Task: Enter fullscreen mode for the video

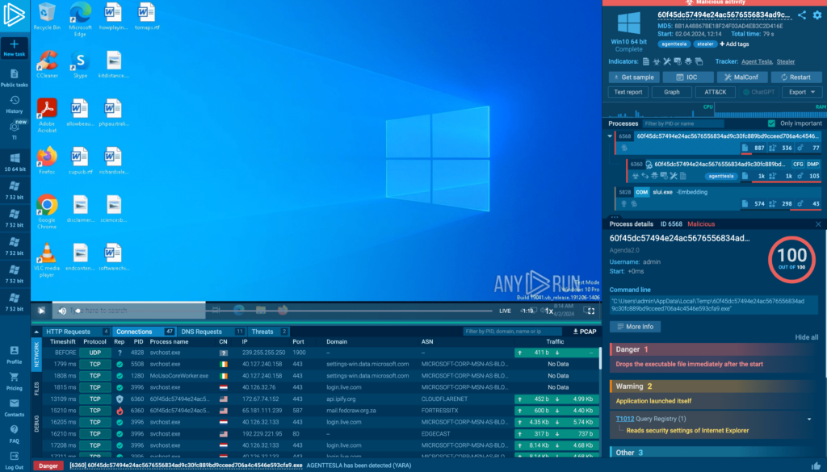Action: pyautogui.click(x=590, y=310)
